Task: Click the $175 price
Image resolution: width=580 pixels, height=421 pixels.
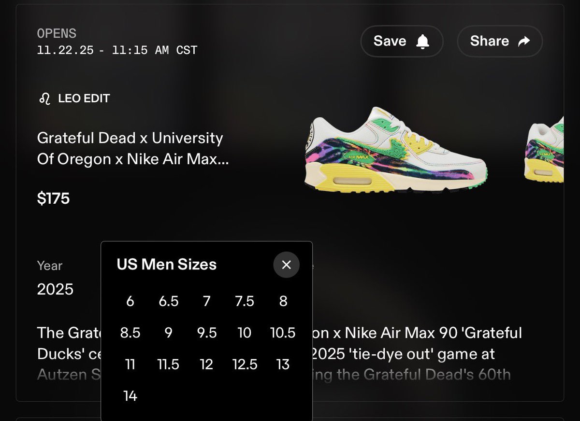Action: 53,198
